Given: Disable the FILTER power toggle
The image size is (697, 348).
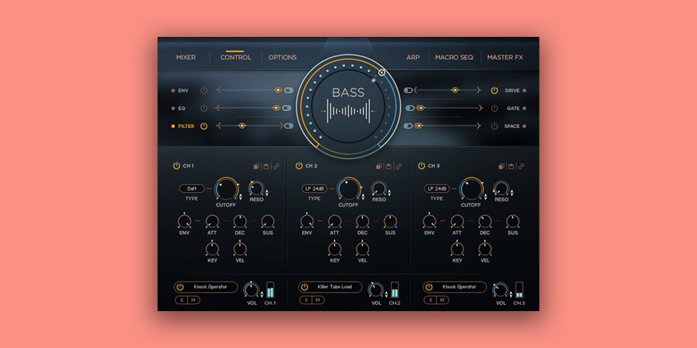Looking at the screenshot, I should pyautogui.click(x=204, y=126).
